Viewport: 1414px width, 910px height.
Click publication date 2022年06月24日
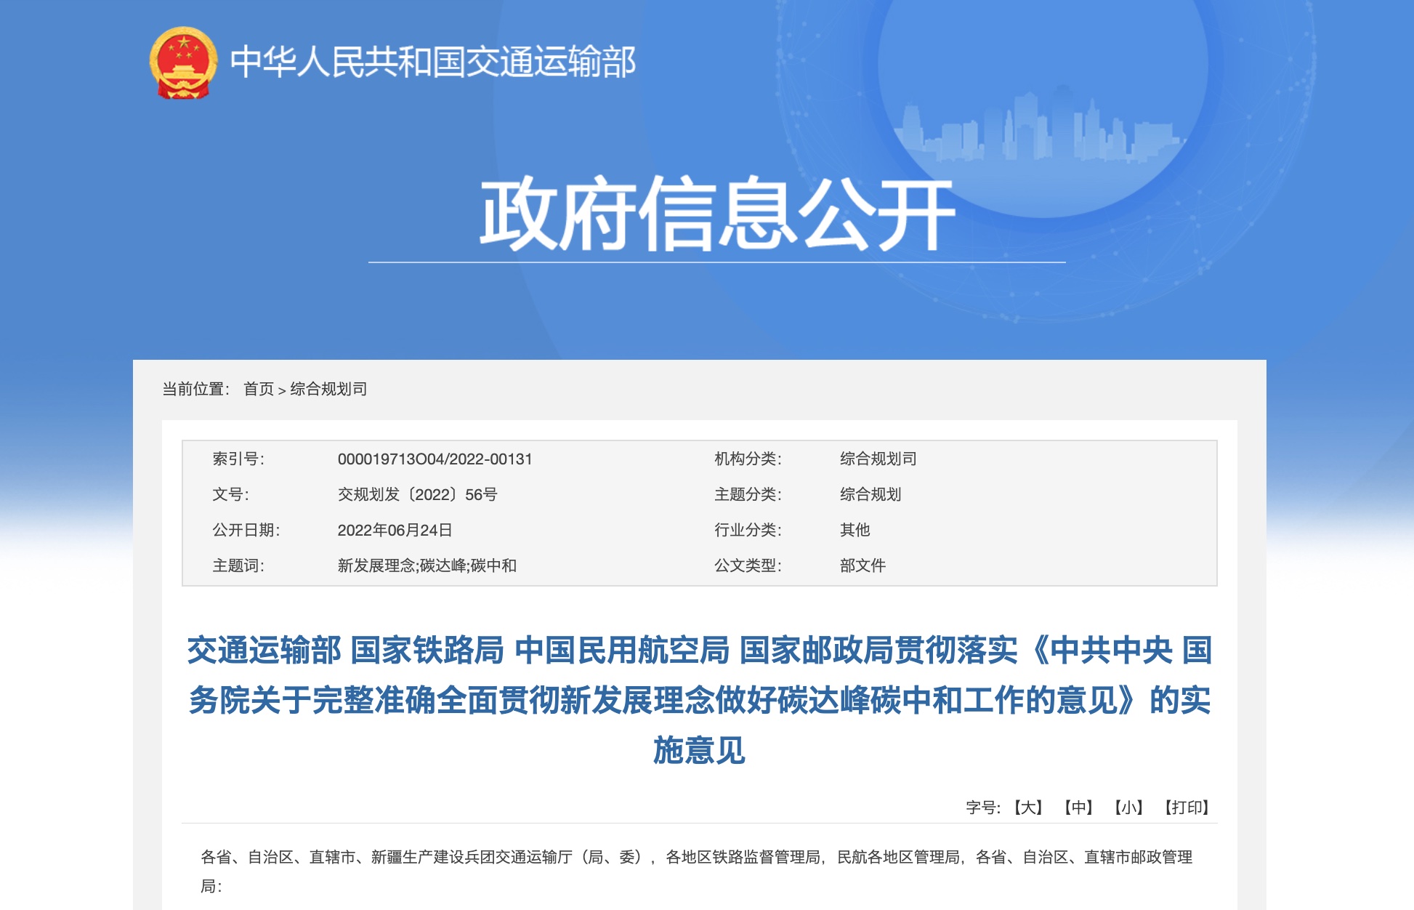(395, 531)
